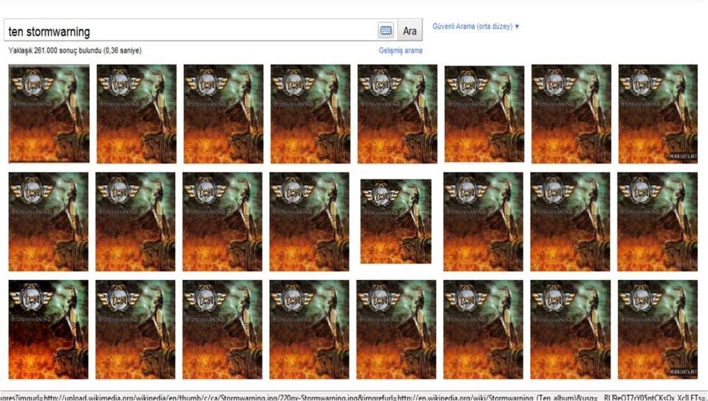Click the last thumbnail in the bottom row
The height and width of the screenshot is (401, 708).
[658, 329]
